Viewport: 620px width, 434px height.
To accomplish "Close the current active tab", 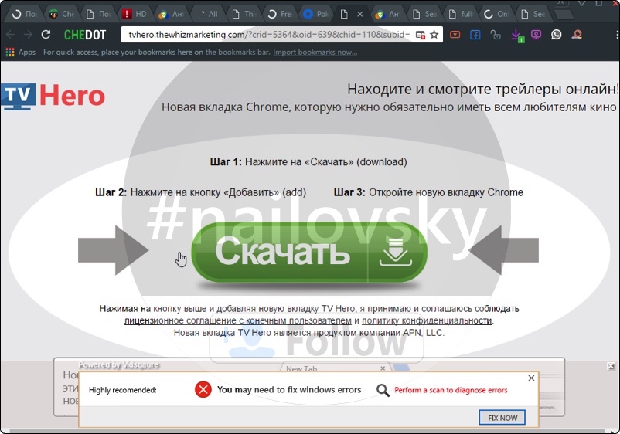I will click(x=359, y=14).
